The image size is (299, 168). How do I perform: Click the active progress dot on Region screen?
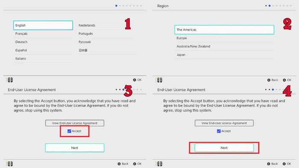point(270,6)
